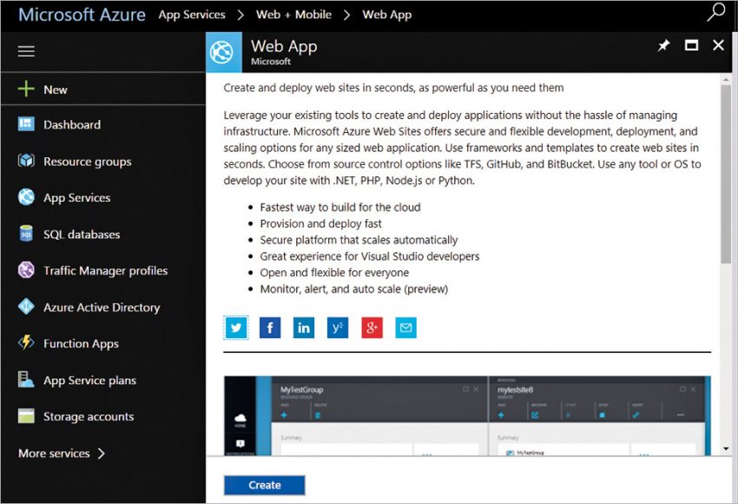The width and height of the screenshot is (738, 504).
Task: Collapse the sidebar with the hamburger menu
Action: click(x=26, y=50)
